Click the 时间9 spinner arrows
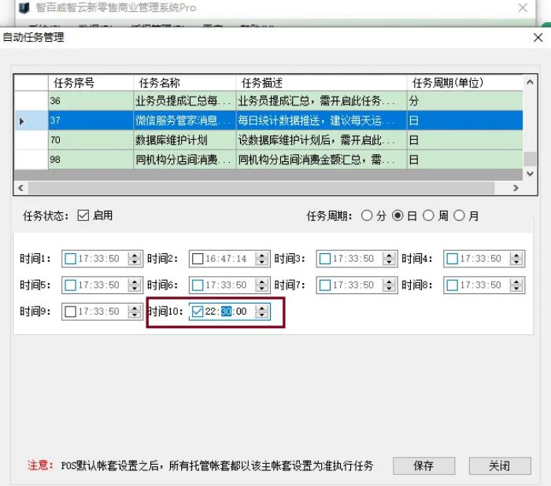The image size is (551, 486). tap(135, 311)
